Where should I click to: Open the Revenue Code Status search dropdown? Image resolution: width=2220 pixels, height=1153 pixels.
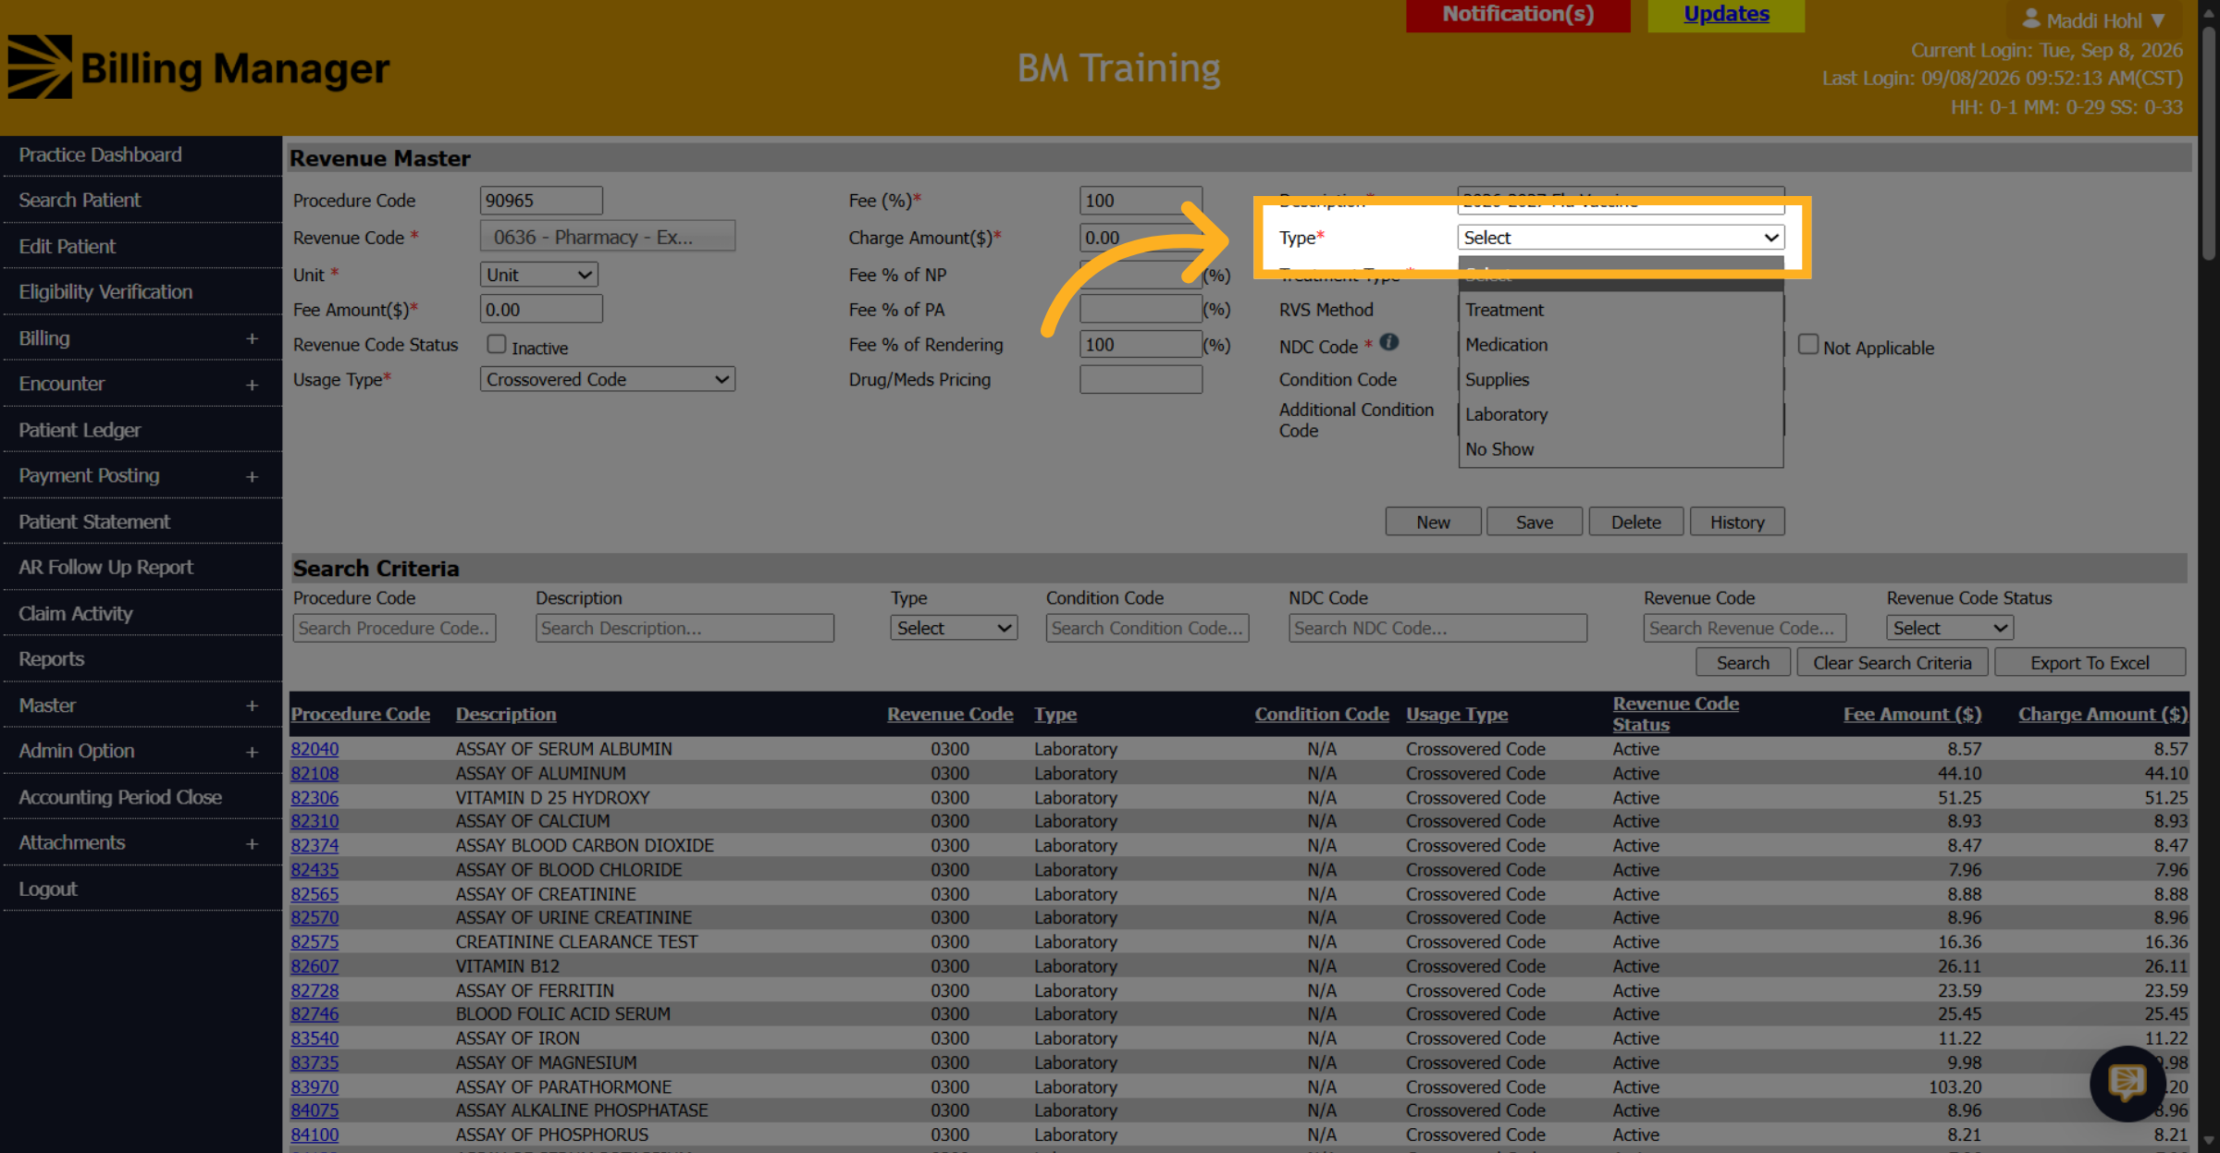coord(1949,628)
